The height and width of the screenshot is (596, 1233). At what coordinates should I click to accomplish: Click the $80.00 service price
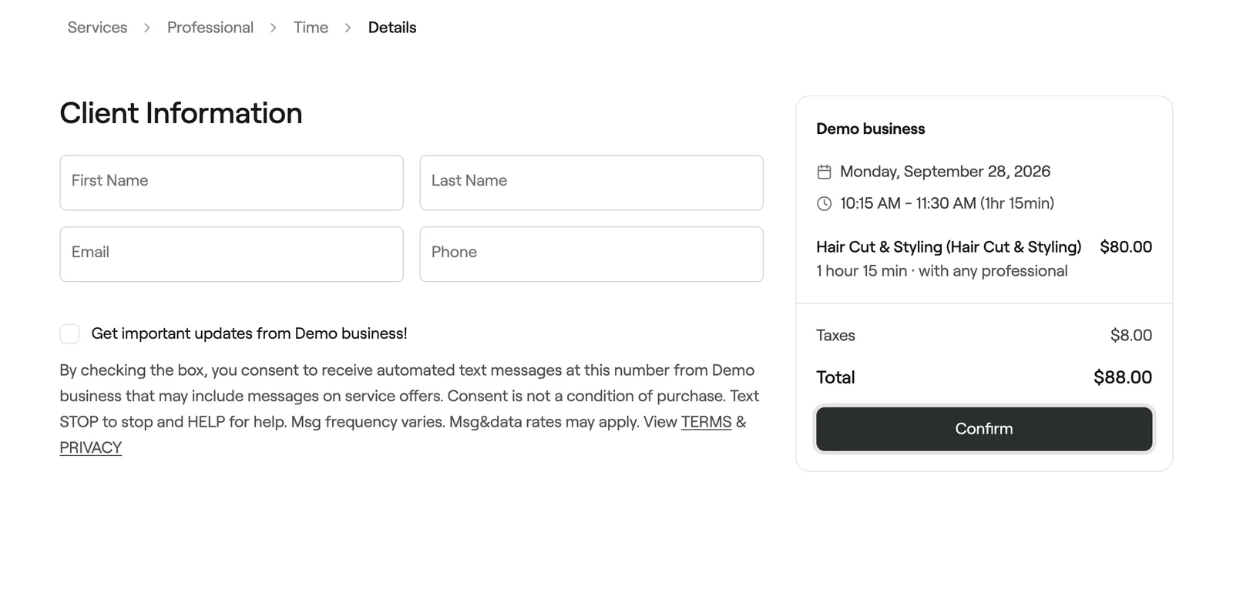[x=1126, y=247]
